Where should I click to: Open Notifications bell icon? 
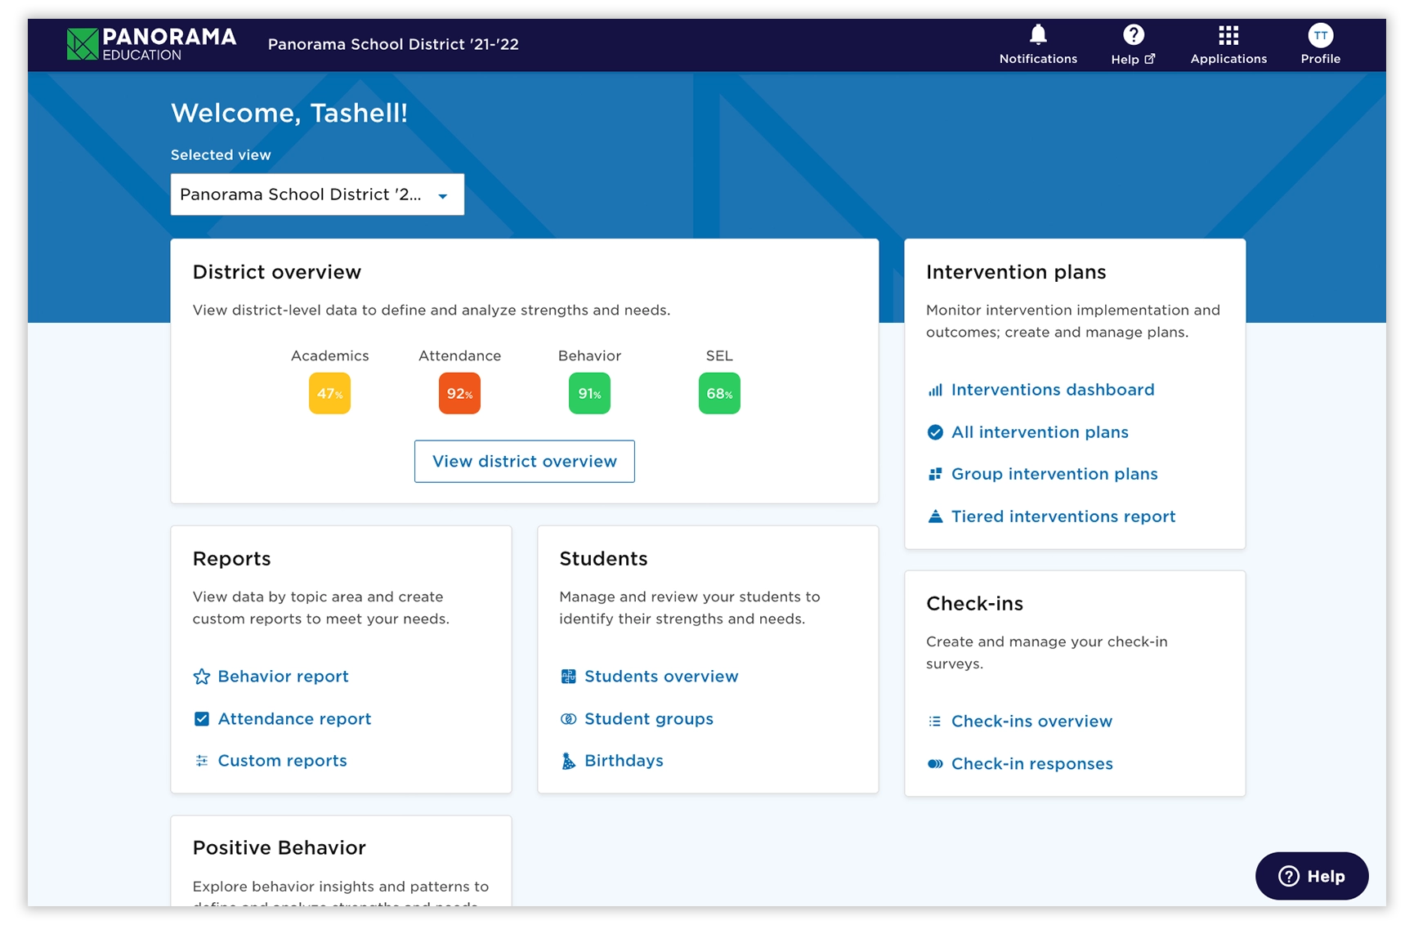[x=1038, y=34]
